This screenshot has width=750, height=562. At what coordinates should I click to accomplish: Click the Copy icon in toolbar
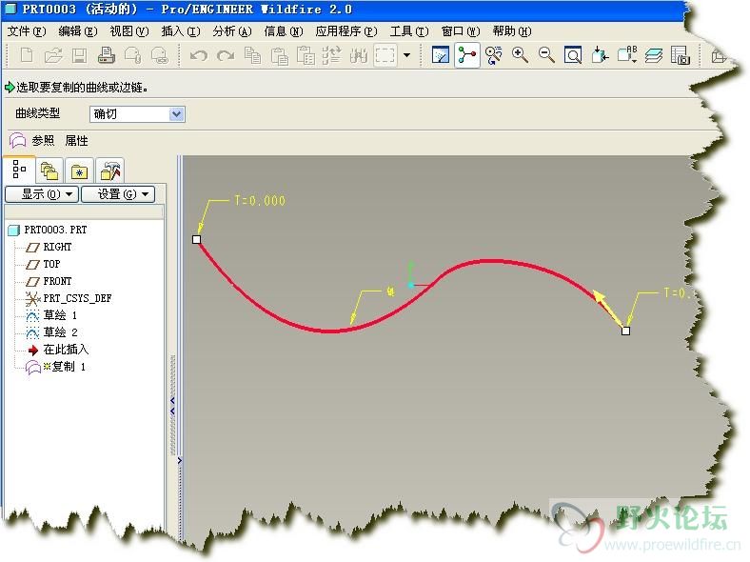coord(252,55)
